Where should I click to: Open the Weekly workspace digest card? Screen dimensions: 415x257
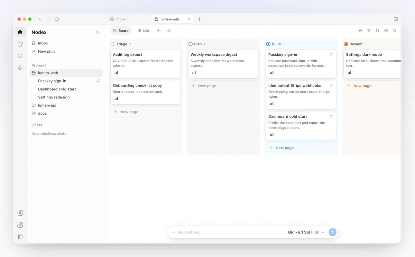click(223, 64)
